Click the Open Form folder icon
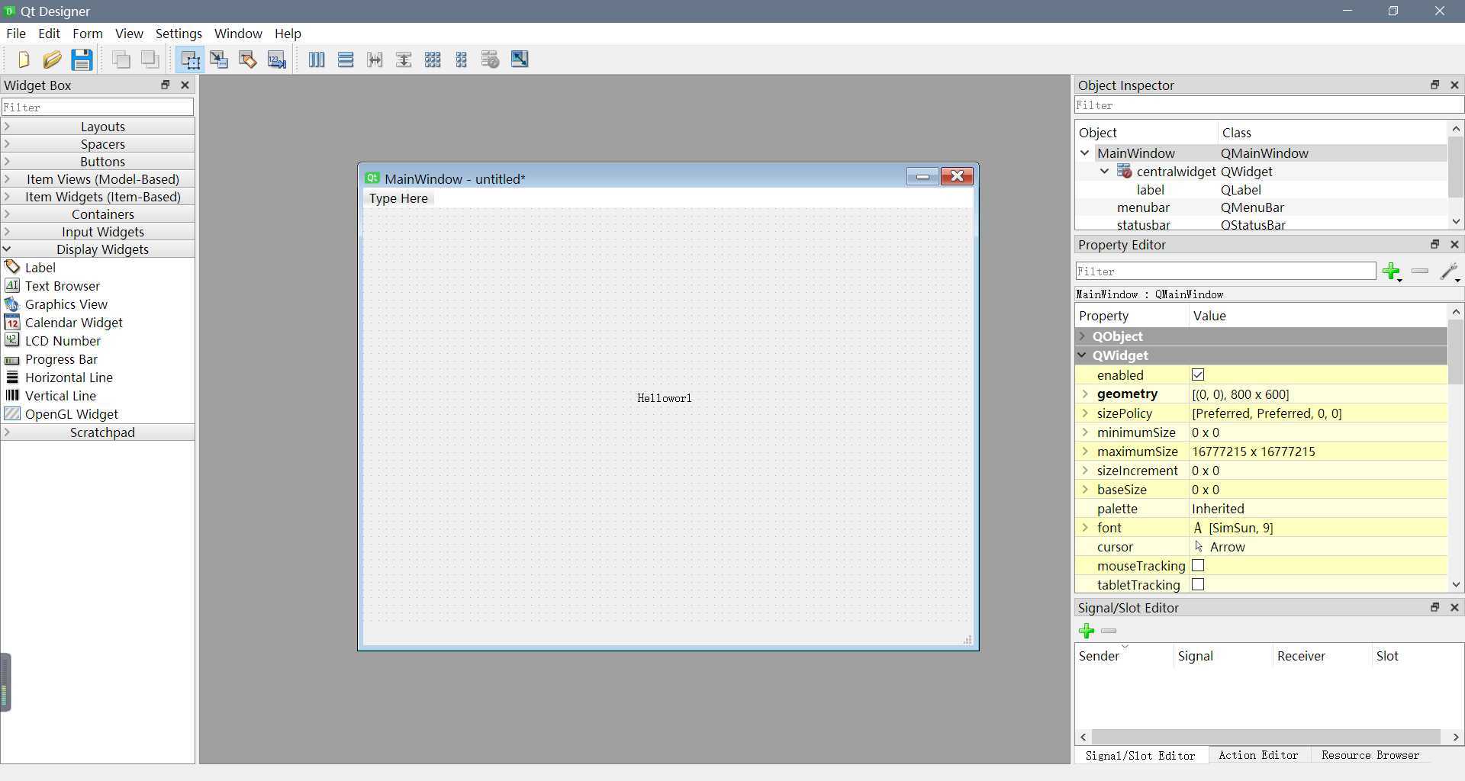 (x=52, y=59)
